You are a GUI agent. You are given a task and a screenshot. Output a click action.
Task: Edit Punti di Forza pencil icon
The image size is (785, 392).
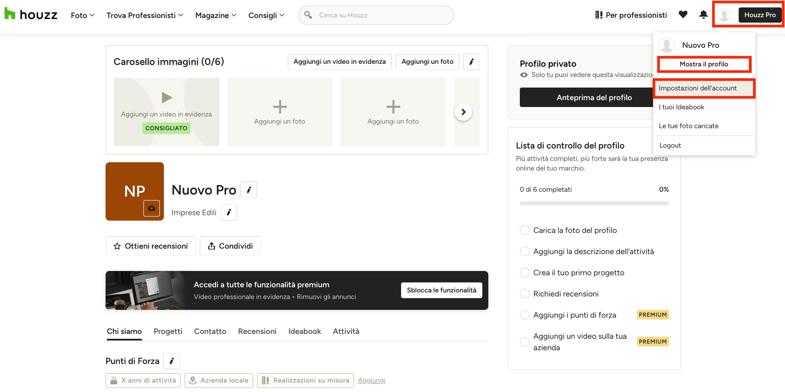coord(172,361)
